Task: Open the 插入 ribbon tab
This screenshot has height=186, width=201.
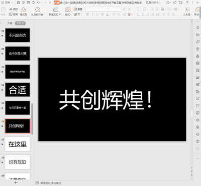Action: click(62, 3)
